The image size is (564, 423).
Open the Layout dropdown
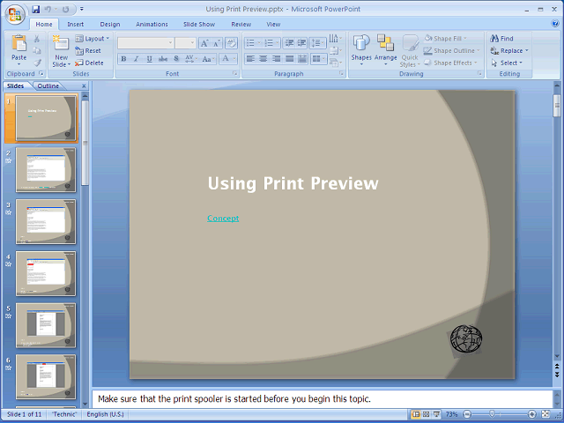[x=93, y=39]
